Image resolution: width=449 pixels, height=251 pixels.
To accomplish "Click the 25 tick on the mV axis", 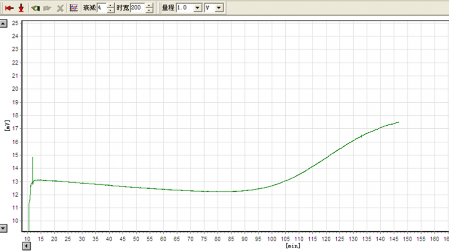I will pos(15,23).
